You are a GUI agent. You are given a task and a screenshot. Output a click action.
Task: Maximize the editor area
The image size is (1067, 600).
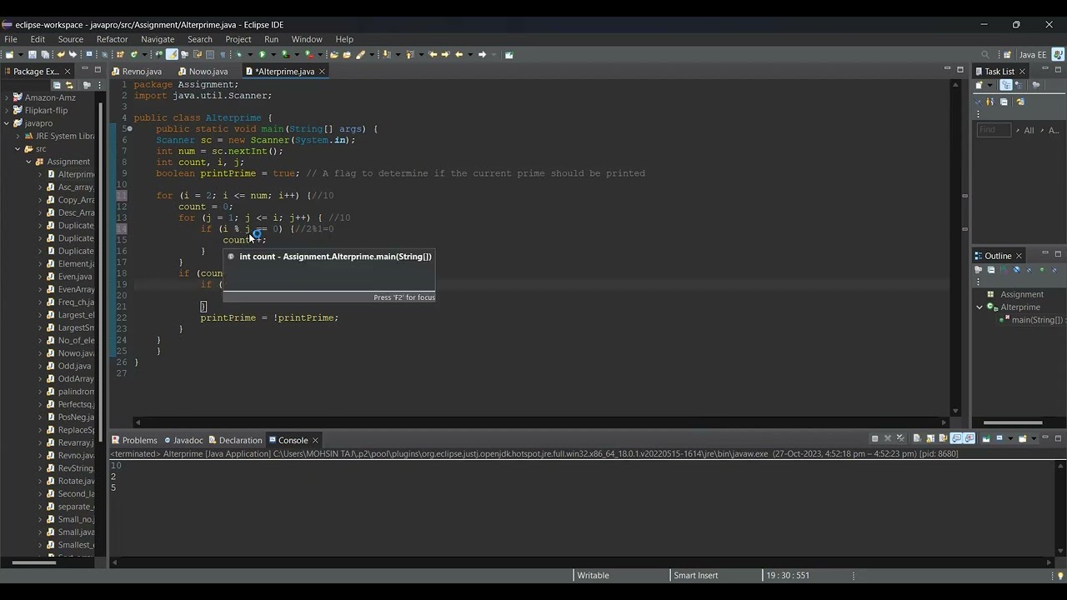point(960,69)
